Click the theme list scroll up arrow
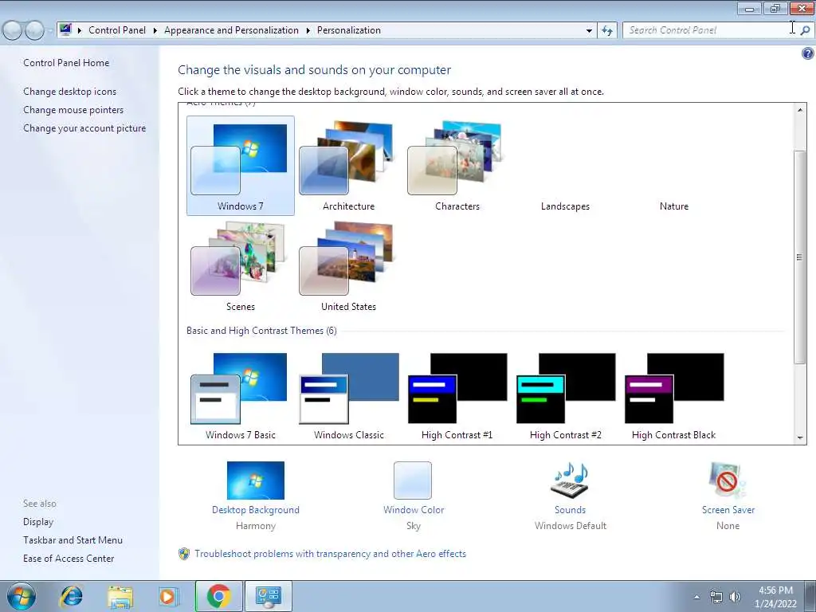Image resolution: width=816 pixels, height=612 pixels. point(800,109)
